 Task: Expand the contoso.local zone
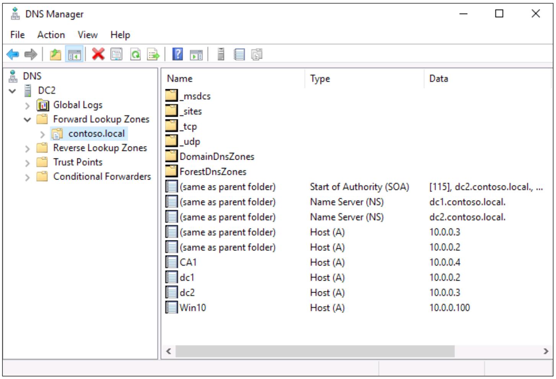42,134
